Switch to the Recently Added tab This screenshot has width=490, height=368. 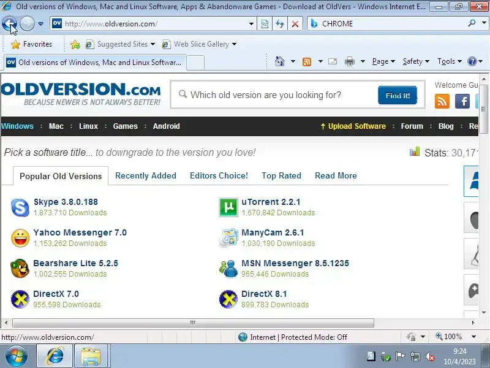pyautogui.click(x=146, y=175)
